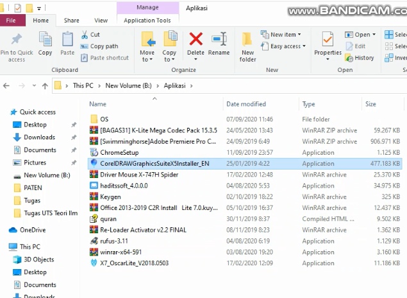The width and height of the screenshot is (407, 298).
Task: Click the OneDrive cloud icon
Action: coord(13,230)
